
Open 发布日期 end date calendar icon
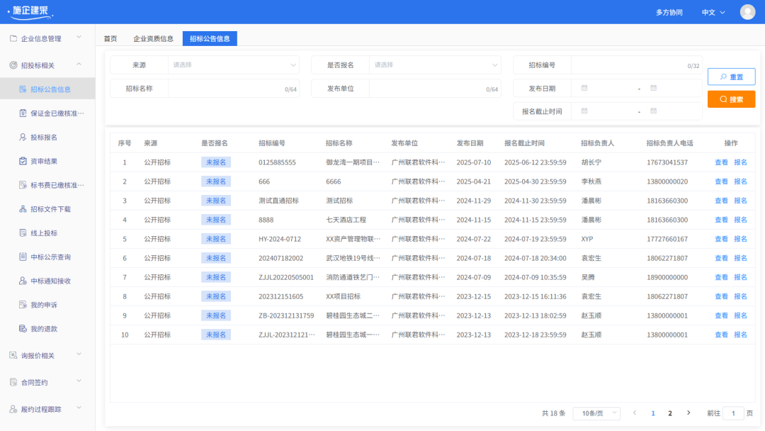click(653, 88)
